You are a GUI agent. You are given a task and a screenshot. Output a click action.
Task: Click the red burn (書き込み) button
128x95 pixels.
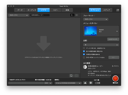pos(115,78)
